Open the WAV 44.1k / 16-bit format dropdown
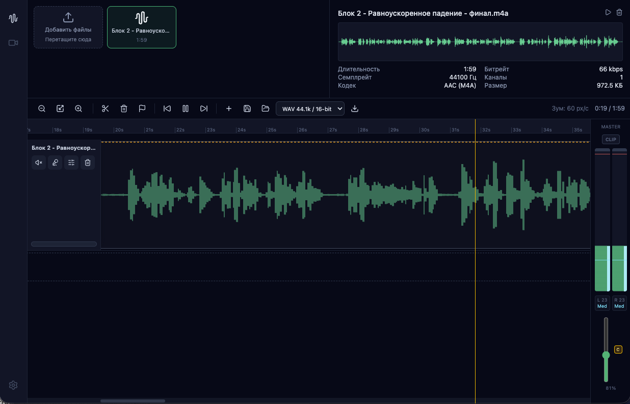Viewport: 630px width, 404px height. 310,109
